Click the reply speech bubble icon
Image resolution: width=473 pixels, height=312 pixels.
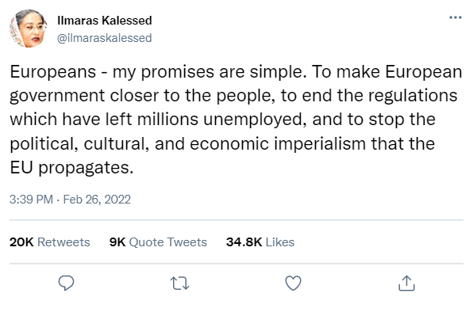pos(66,283)
